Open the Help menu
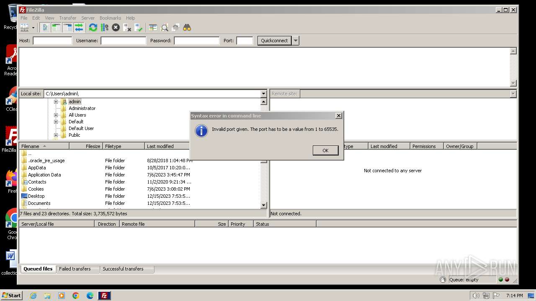536x301 pixels. tap(131, 18)
